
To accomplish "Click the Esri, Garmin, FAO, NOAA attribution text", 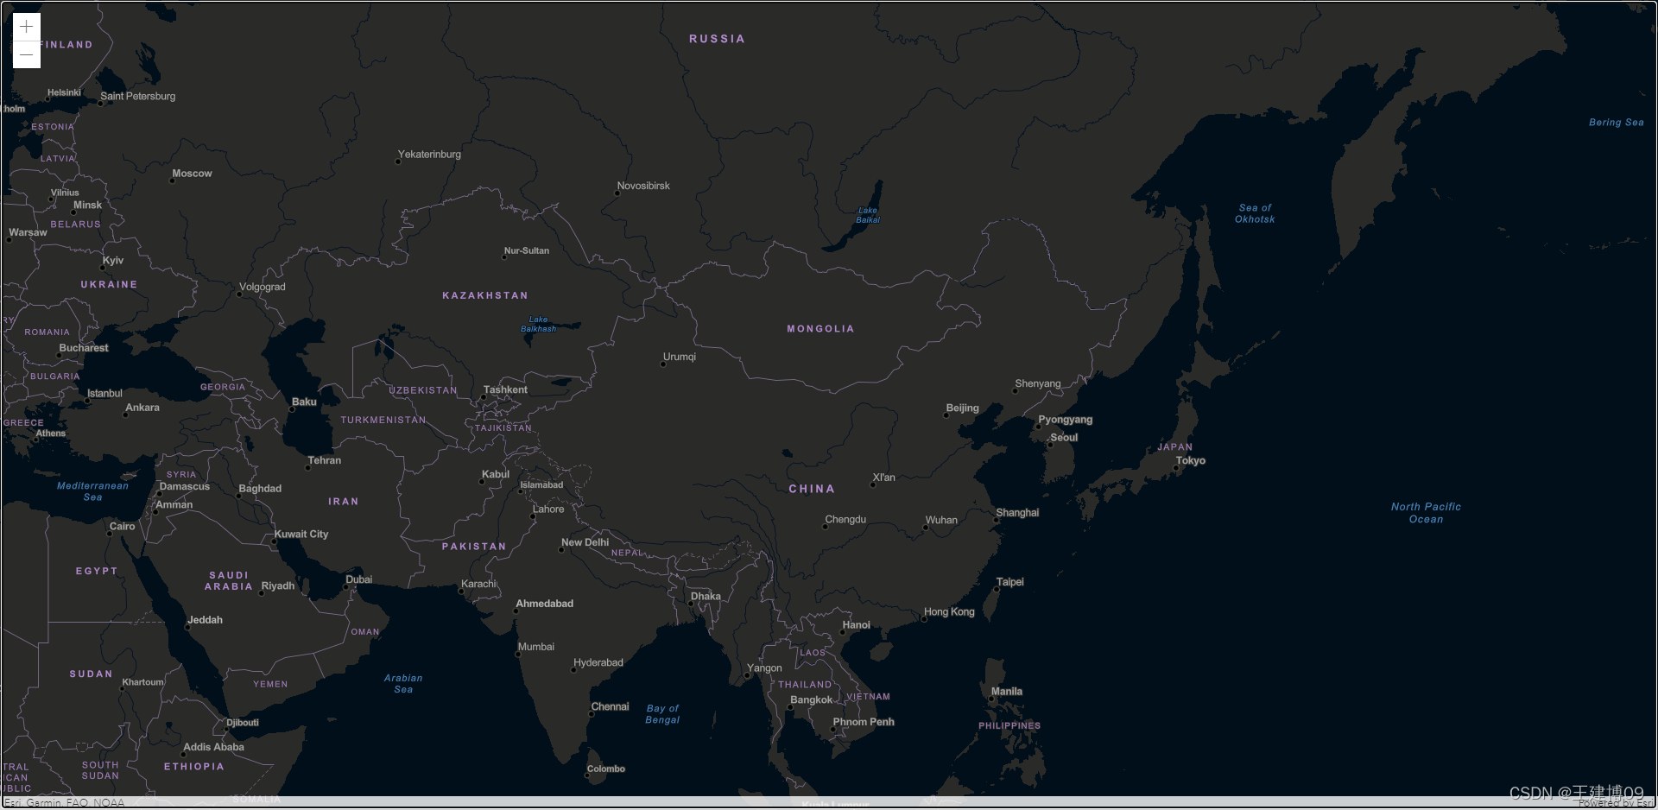I will pos(64,803).
